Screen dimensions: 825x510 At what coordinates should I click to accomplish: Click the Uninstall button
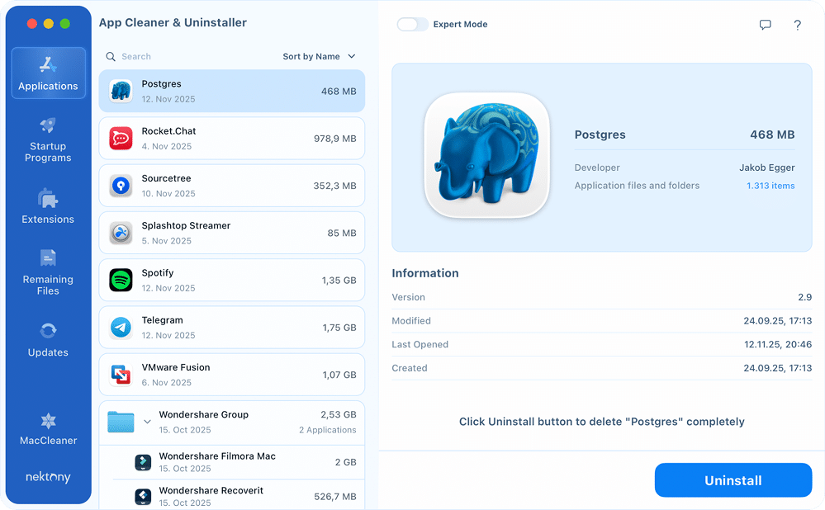733,480
